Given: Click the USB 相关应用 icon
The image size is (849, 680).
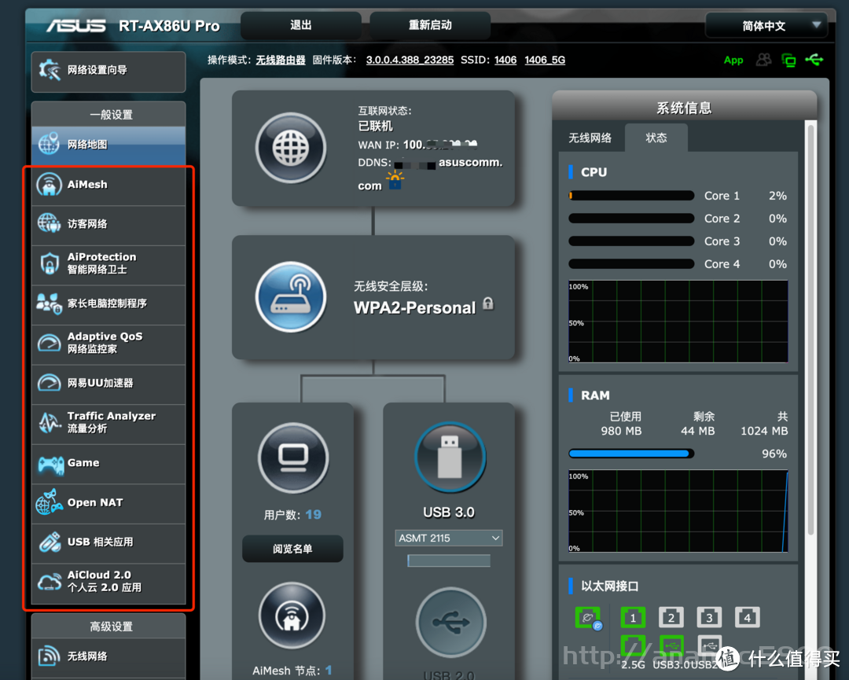Looking at the screenshot, I should tap(50, 542).
